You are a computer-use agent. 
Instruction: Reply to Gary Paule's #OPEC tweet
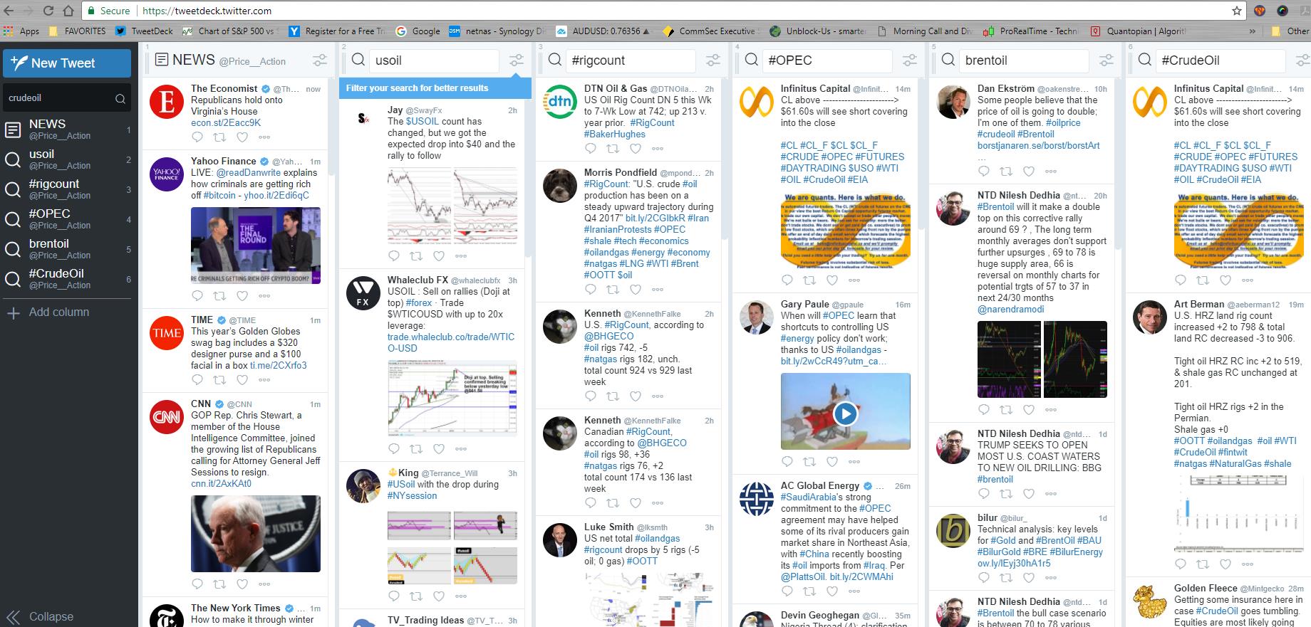(x=787, y=461)
